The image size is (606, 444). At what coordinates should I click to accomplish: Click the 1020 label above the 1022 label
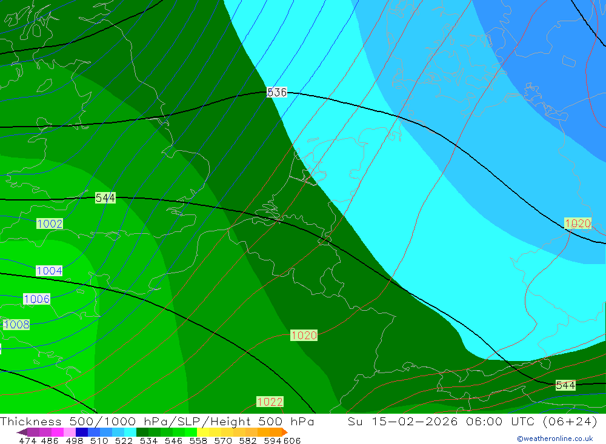point(304,335)
